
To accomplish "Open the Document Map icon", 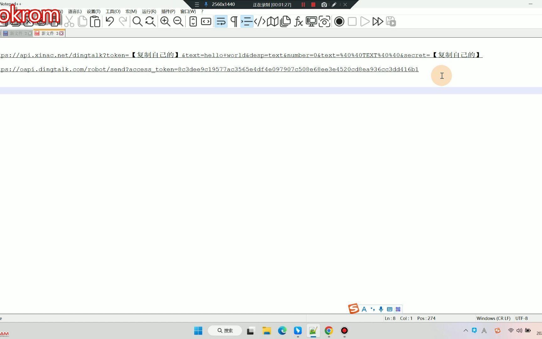I will [273, 22].
